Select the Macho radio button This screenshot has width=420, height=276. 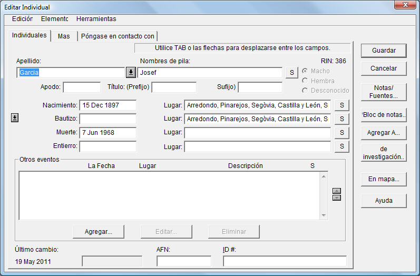[x=305, y=71]
